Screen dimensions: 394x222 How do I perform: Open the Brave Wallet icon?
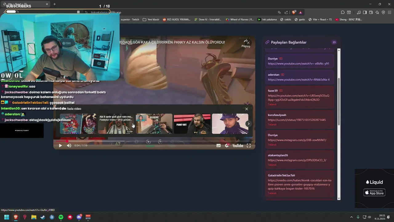371,12
